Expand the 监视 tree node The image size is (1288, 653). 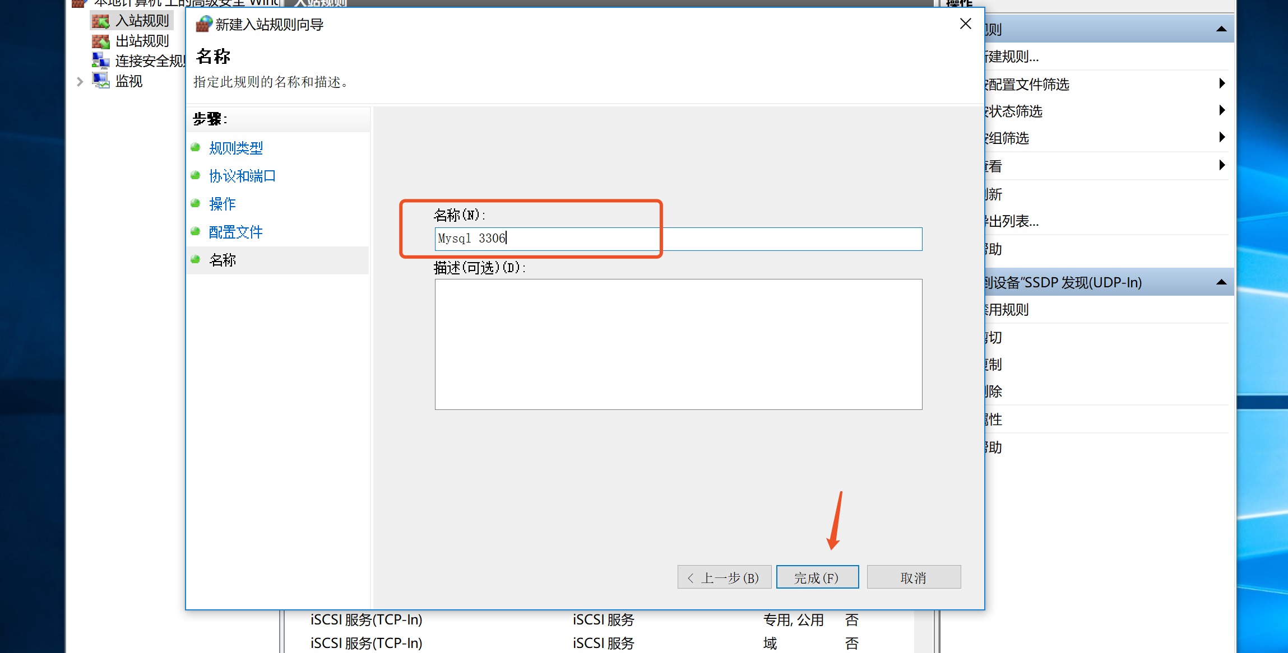pos(80,82)
